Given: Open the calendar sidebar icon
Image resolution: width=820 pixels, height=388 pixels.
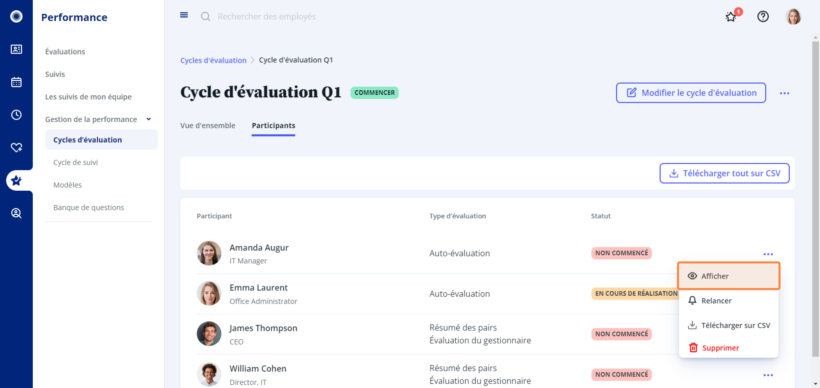Looking at the screenshot, I should [x=16, y=82].
